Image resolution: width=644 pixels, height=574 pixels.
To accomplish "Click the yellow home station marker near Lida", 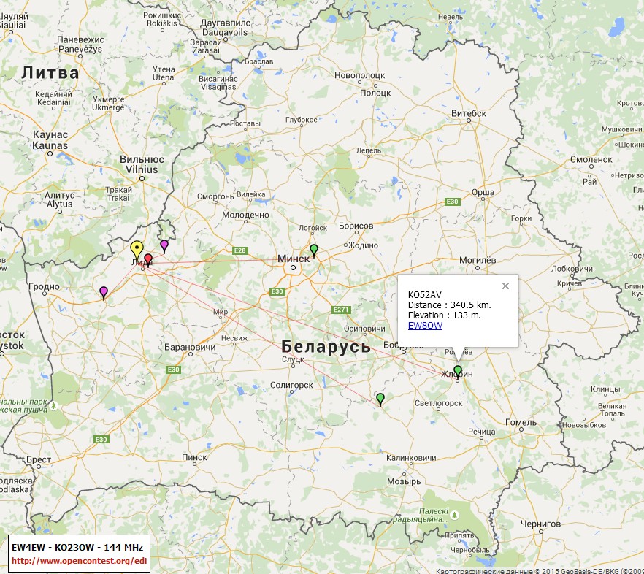I will coord(137,248).
